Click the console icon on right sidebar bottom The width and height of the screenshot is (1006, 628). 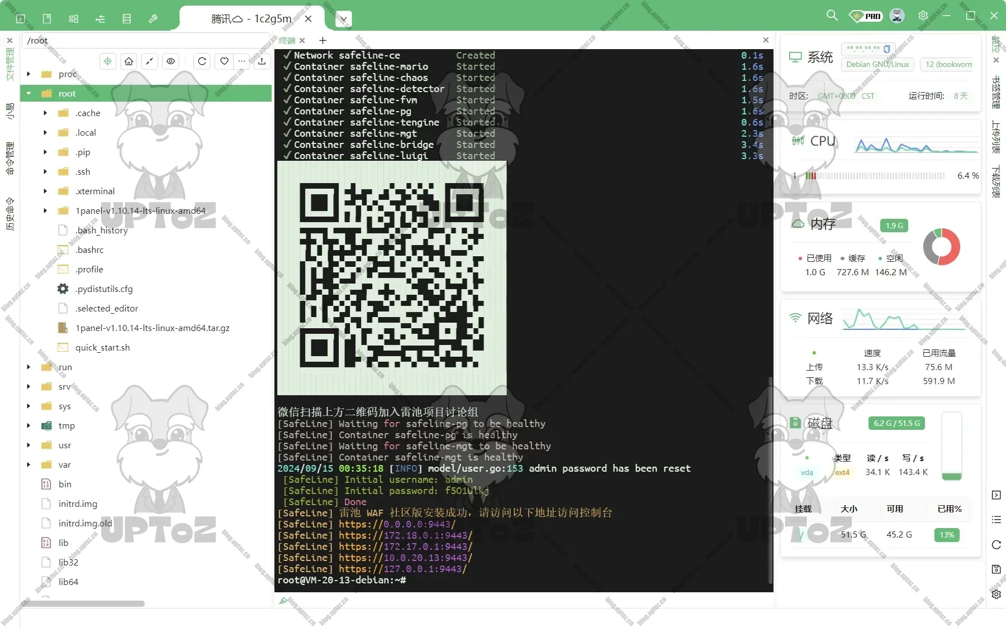(x=996, y=495)
